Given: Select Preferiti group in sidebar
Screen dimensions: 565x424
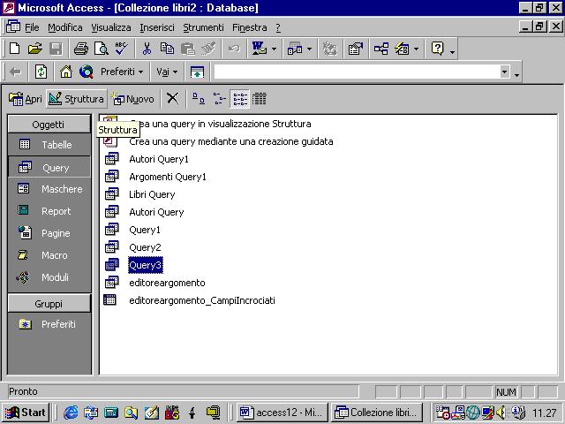Looking at the screenshot, I should coord(49,324).
